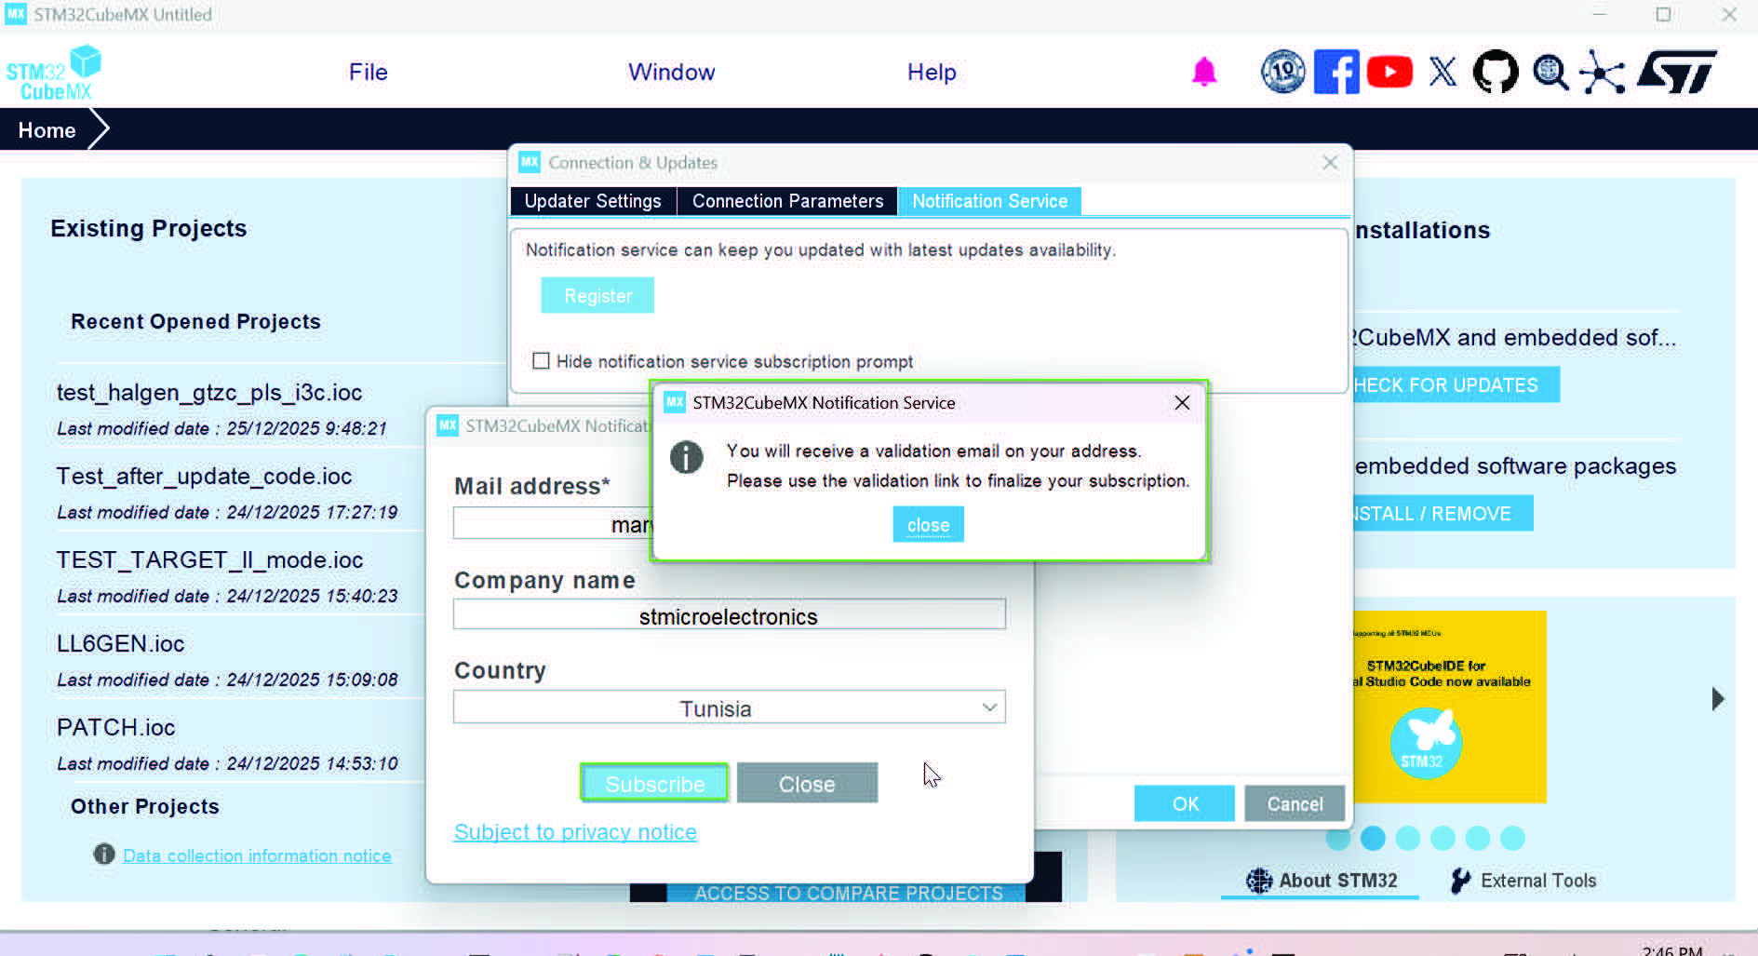Open recent project PATCH.ioc
1758x956 pixels.
(115, 727)
